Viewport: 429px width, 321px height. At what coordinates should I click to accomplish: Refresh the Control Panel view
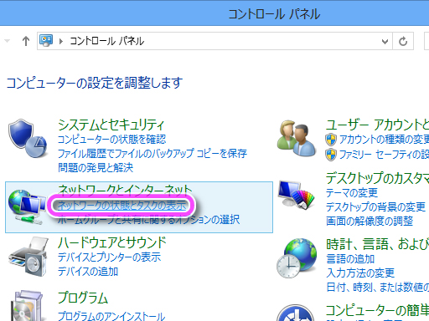[x=403, y=41]
